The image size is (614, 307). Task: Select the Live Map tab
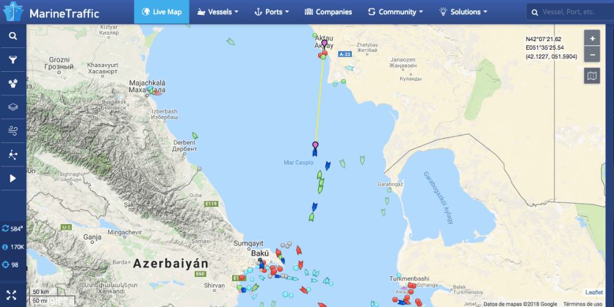pyautogui.click(x=161, y=12)
